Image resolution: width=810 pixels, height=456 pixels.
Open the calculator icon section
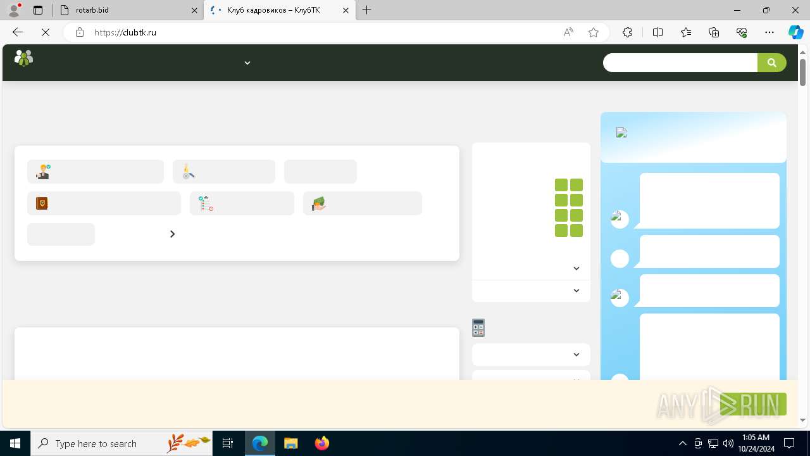coord(478,327)
